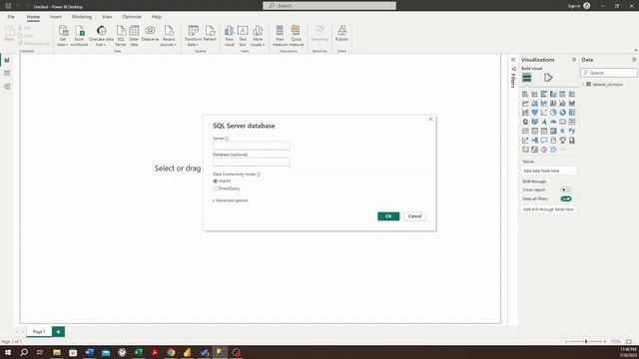Choose the Map visual
639x359 pixels.
(525, 122)
